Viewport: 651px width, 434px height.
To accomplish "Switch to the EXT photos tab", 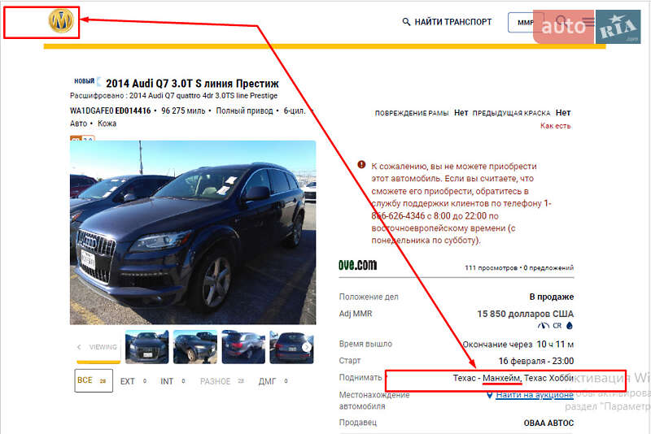I will [133, 381].
